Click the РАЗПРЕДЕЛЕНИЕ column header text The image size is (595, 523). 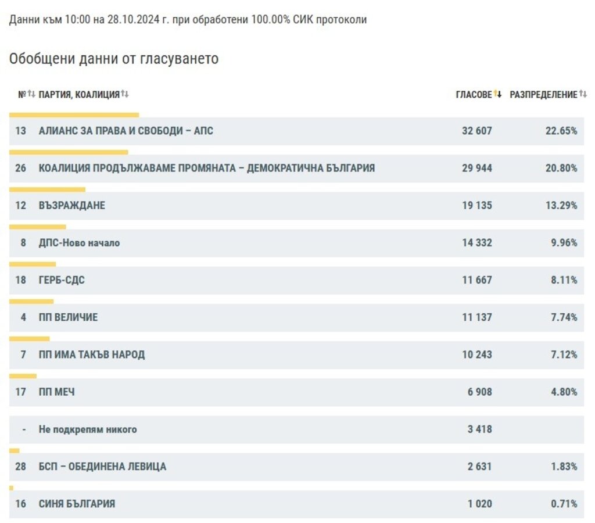pos(543,95)
